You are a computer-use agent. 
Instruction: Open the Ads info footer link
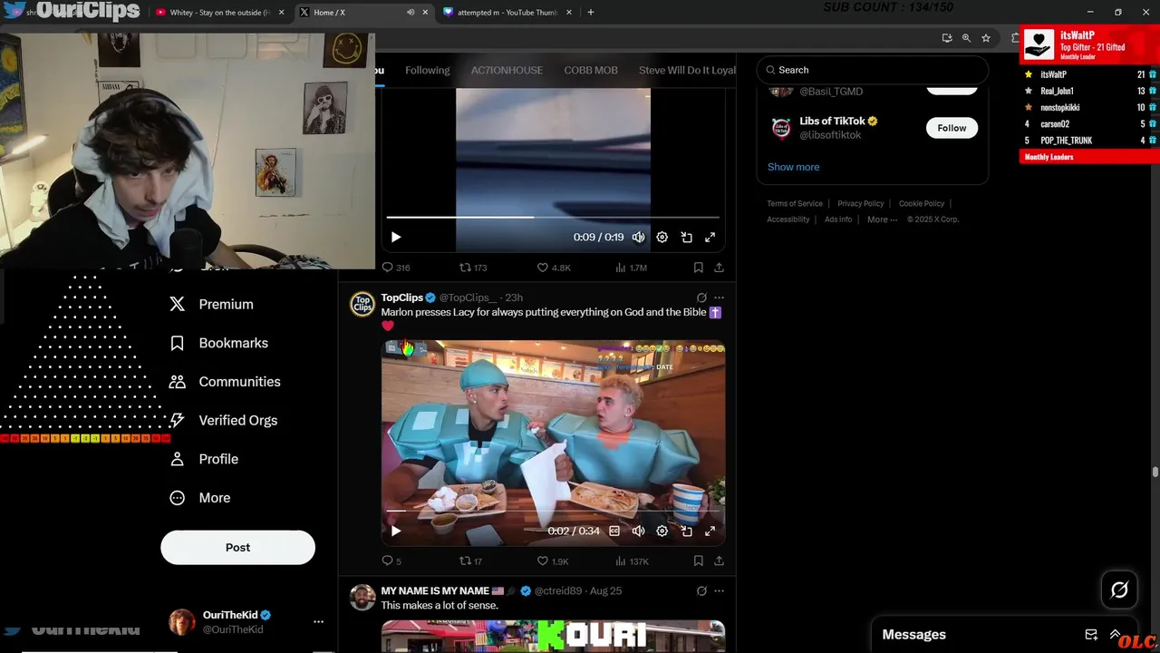click(x=838, y=219)
